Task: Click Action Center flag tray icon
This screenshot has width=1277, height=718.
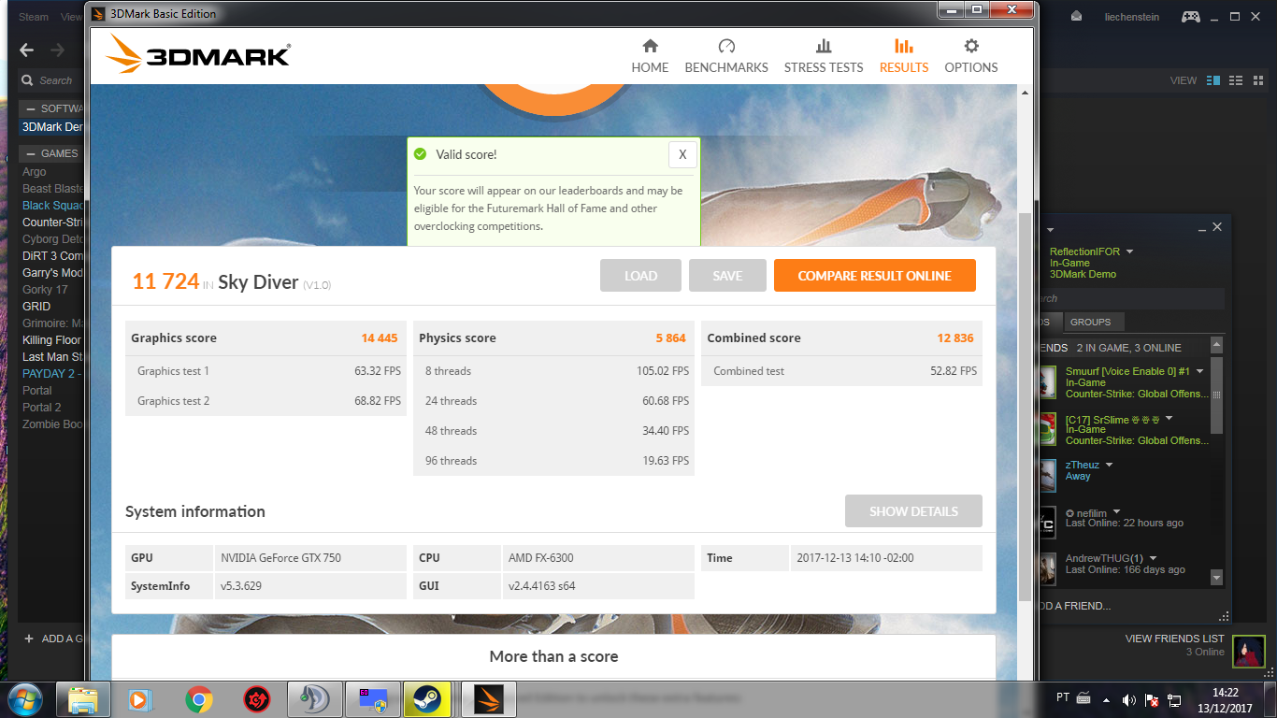Action: 1153,699
